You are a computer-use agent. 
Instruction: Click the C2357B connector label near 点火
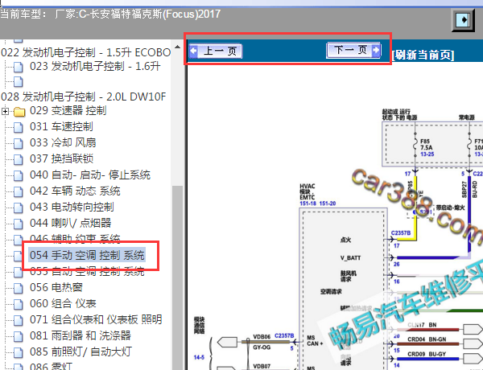[x=401, y=233]
